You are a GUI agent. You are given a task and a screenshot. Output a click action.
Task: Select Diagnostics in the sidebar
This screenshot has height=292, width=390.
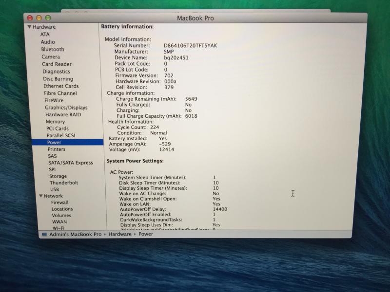[x=56, y=72]
